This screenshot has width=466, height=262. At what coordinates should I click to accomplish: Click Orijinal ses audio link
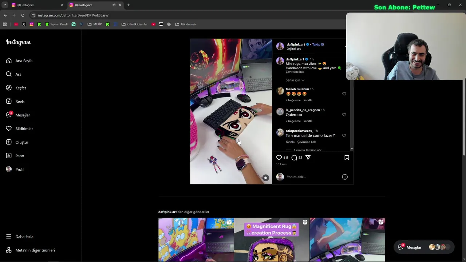tap(294, 49)
